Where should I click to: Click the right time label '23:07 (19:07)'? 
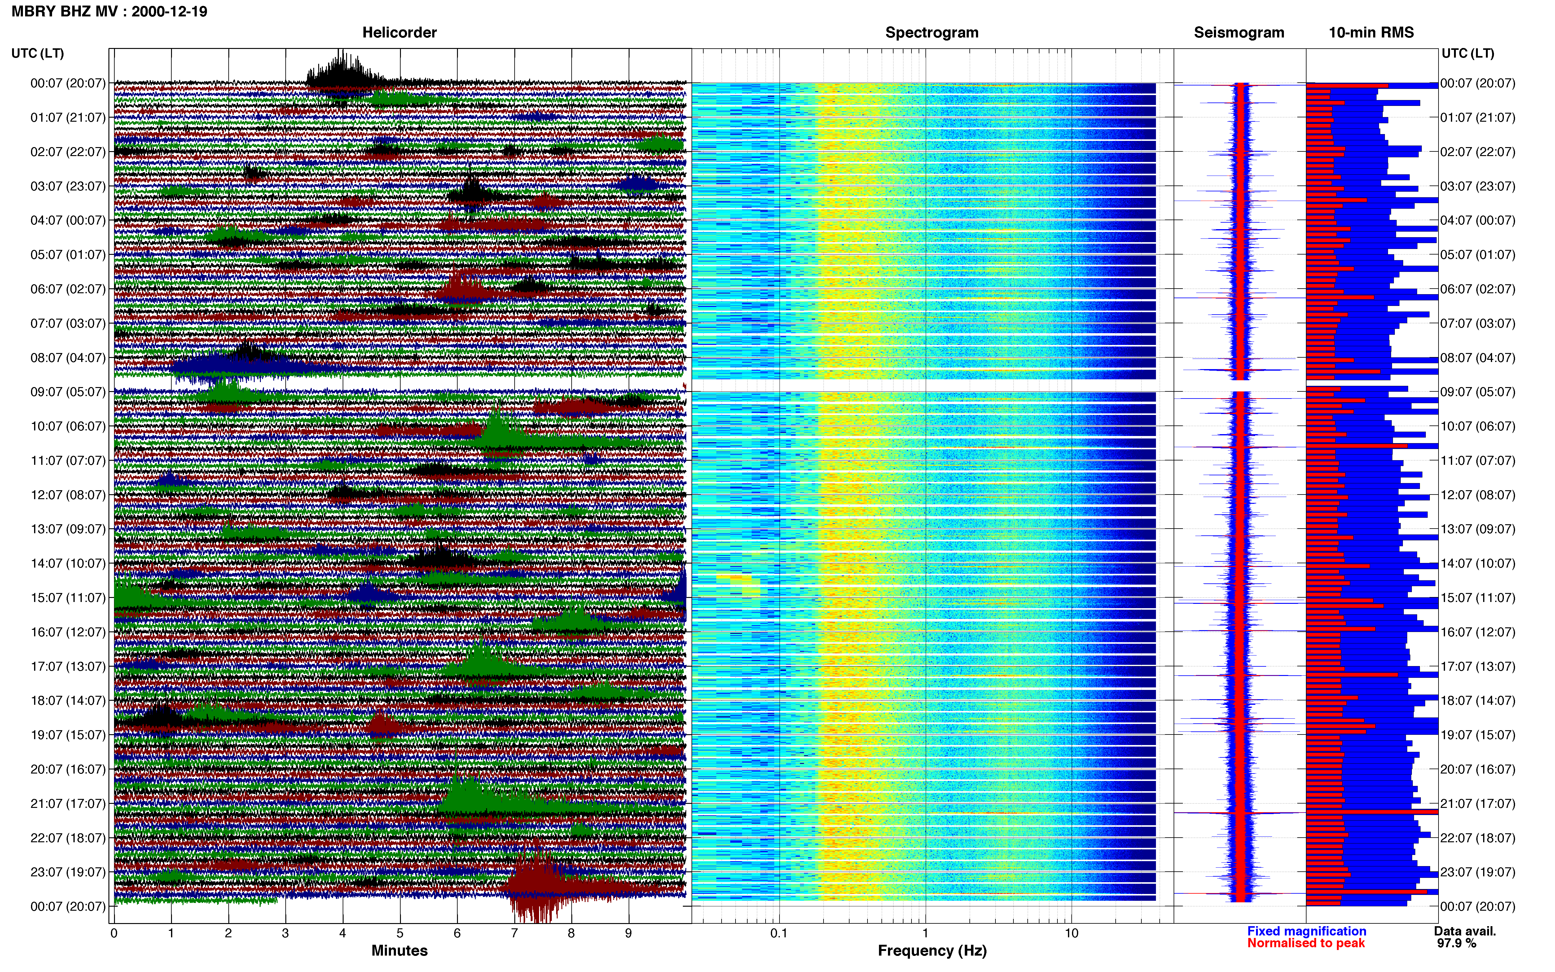tap(1478, 872)
